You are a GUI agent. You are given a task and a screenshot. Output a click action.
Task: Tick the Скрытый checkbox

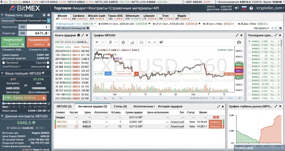point(48,62)
